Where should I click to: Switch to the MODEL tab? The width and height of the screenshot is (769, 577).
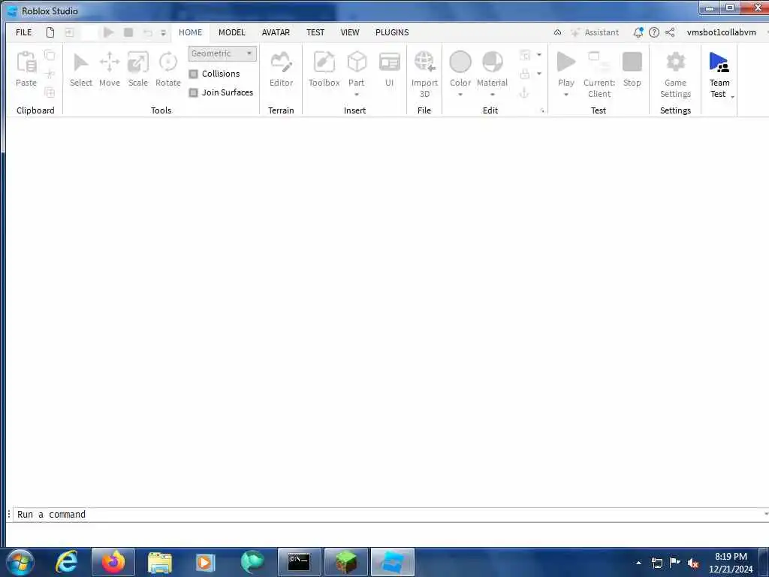click(231, 32)
